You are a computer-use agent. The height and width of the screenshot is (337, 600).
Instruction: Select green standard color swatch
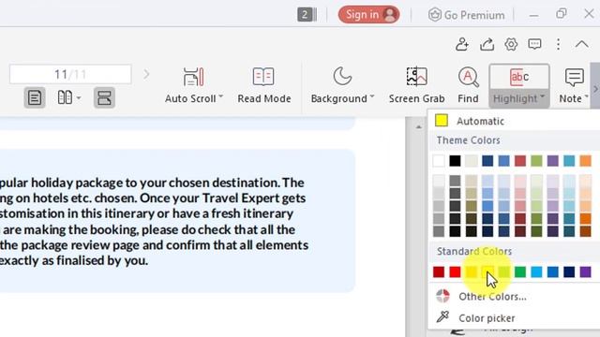520,272
